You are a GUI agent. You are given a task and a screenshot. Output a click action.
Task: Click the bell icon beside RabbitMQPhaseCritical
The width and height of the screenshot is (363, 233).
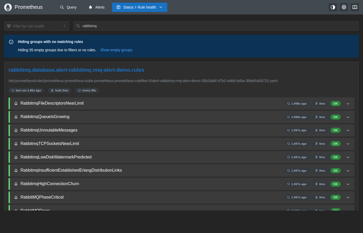pyautogui.click(x=16, y=198)
